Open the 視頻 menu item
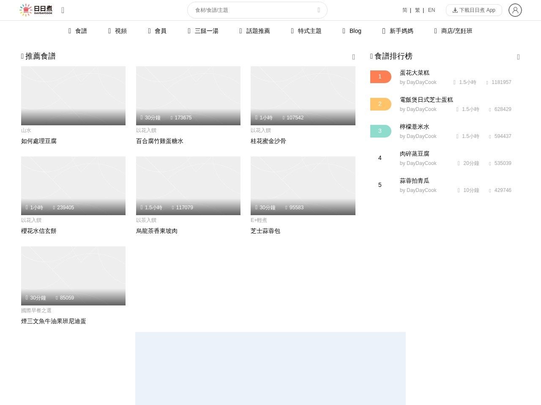Screen dimensions: 541x405 (x=117, y=31)
